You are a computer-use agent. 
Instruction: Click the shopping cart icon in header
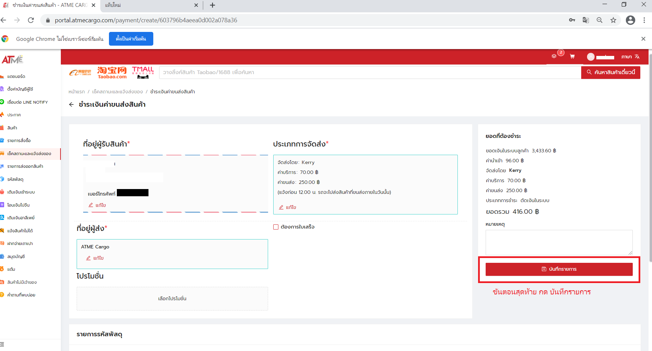[x=572, y=57]
